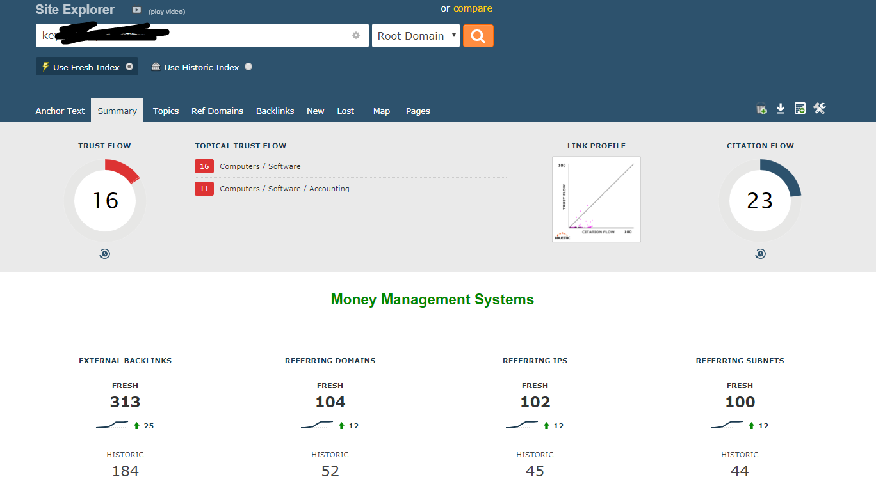Open the Pages tab
Screen dimensions: 876x493
(x=418, y=111)
